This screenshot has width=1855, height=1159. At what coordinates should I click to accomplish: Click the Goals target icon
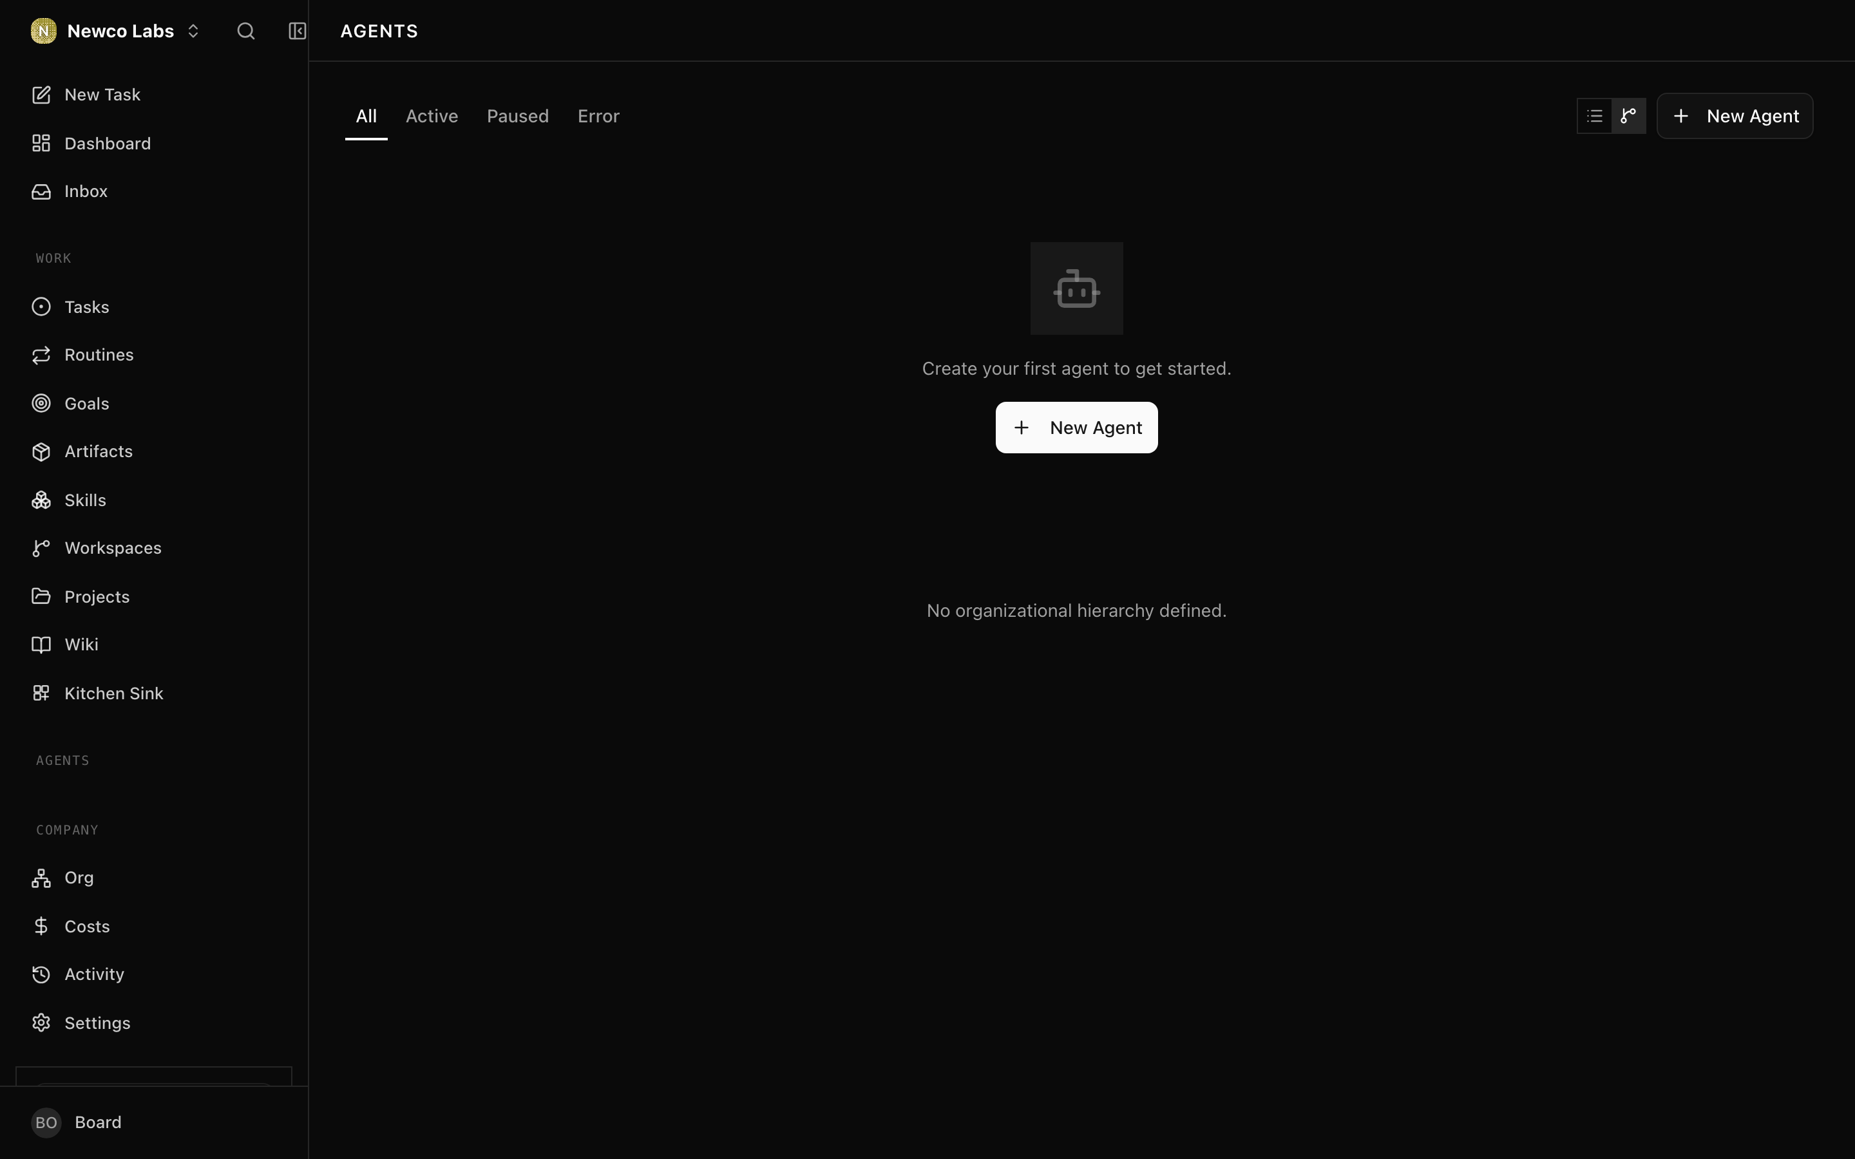(41, 403)
